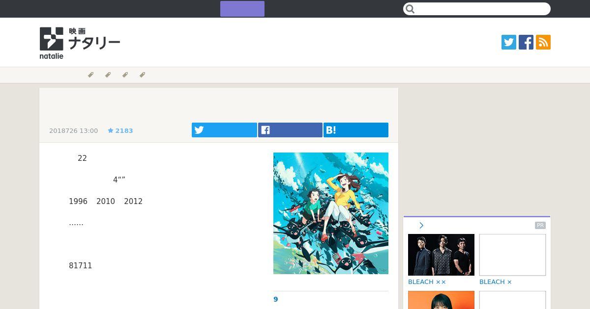Share article via Facebook share button
The width and height of the screenshot is (590, 309).
tap(290, 130)
